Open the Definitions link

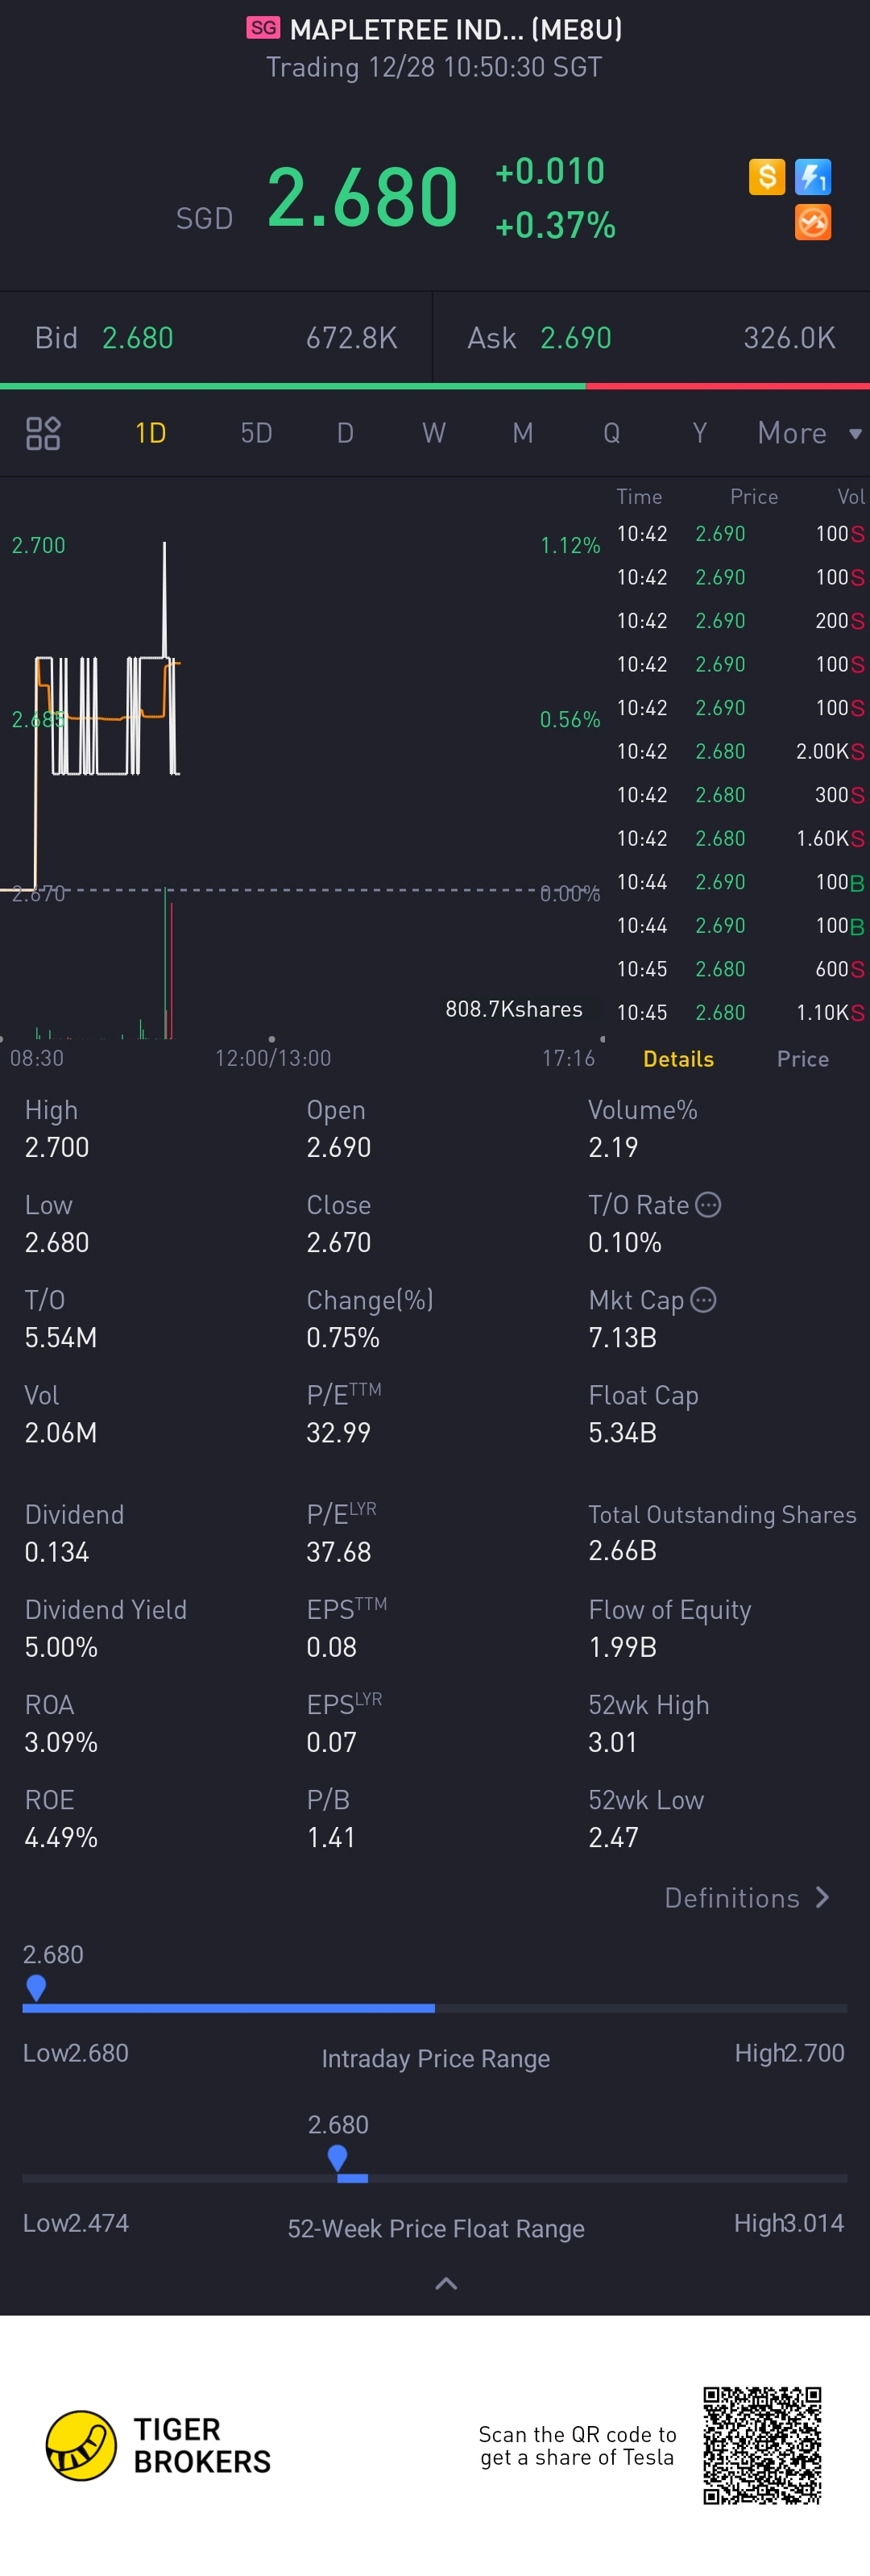pos(747,1897)
